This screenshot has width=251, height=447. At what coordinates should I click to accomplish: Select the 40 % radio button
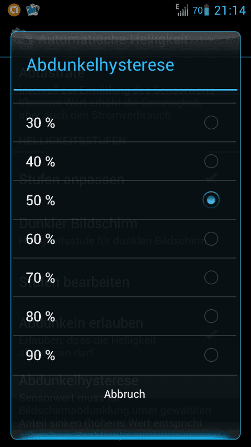coord(211,161)
